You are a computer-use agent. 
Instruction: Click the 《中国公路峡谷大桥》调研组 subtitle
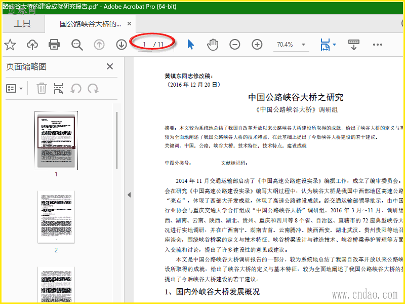(296, 109)
